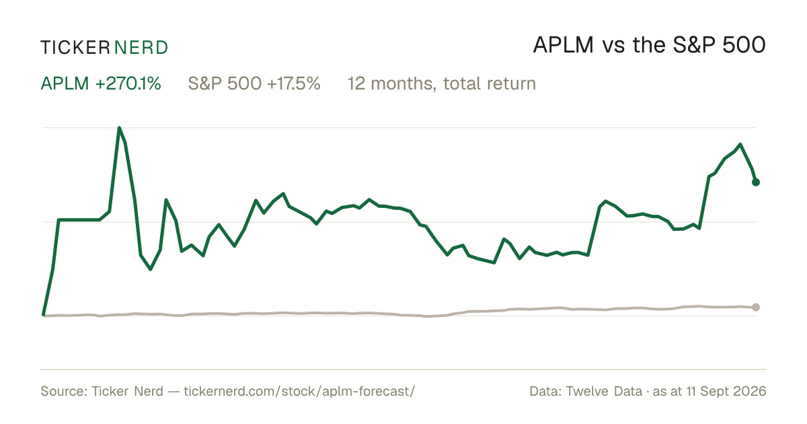Screen dimensions: 807x424
Task: Click the S&P 500 +17.5% legend label
Action: click(x=254, y=84)
